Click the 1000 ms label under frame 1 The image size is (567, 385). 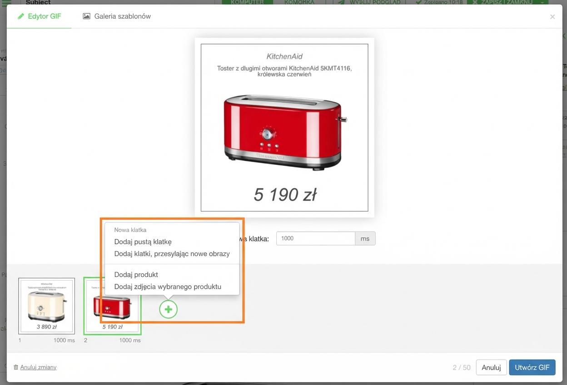(x=64, y=340)
